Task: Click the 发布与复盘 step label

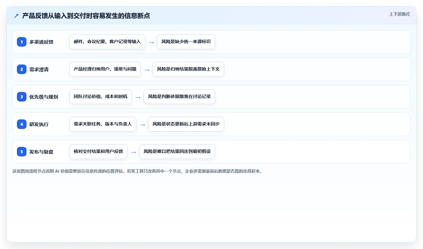Action: 42,152
